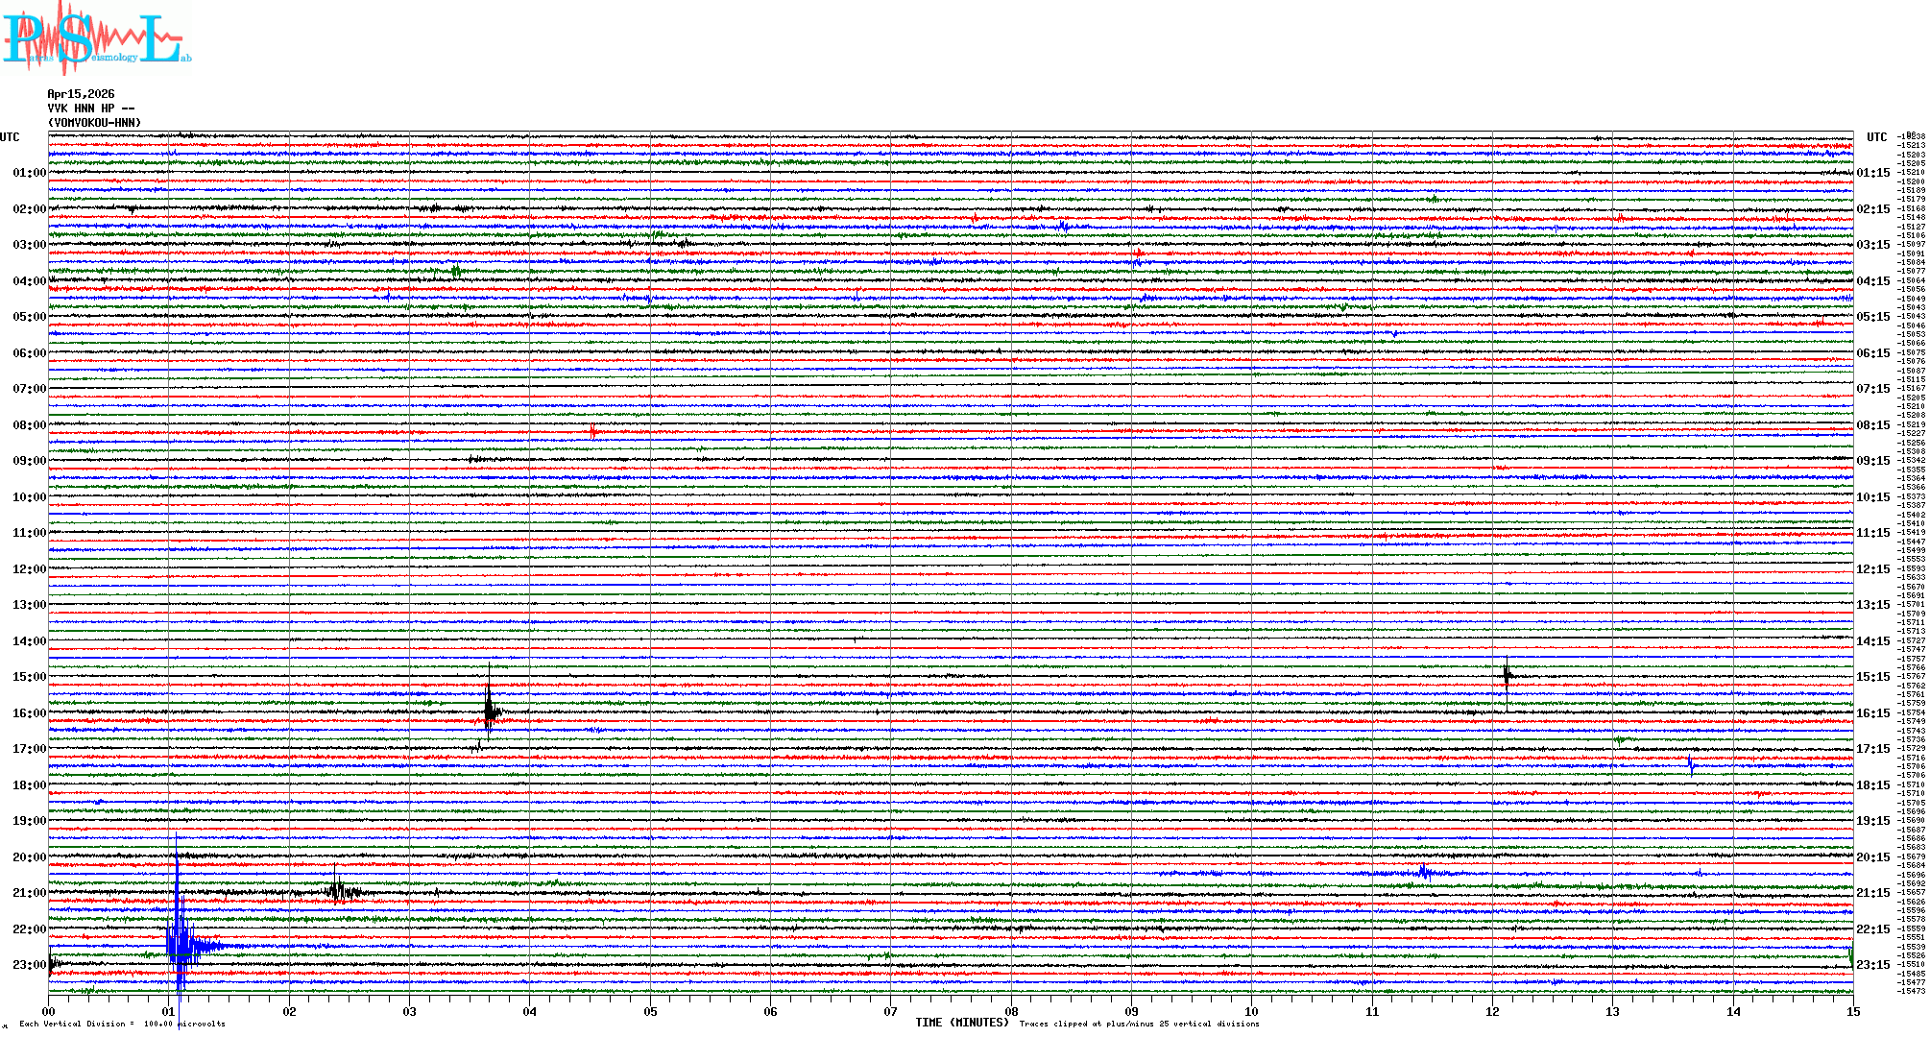Click the vertical division microvolts note

tap(122, 1024)
